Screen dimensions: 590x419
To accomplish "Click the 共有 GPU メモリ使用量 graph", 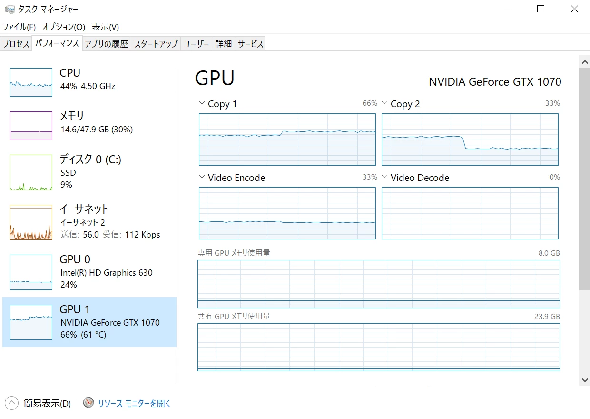I will click(x=379, y=347).
